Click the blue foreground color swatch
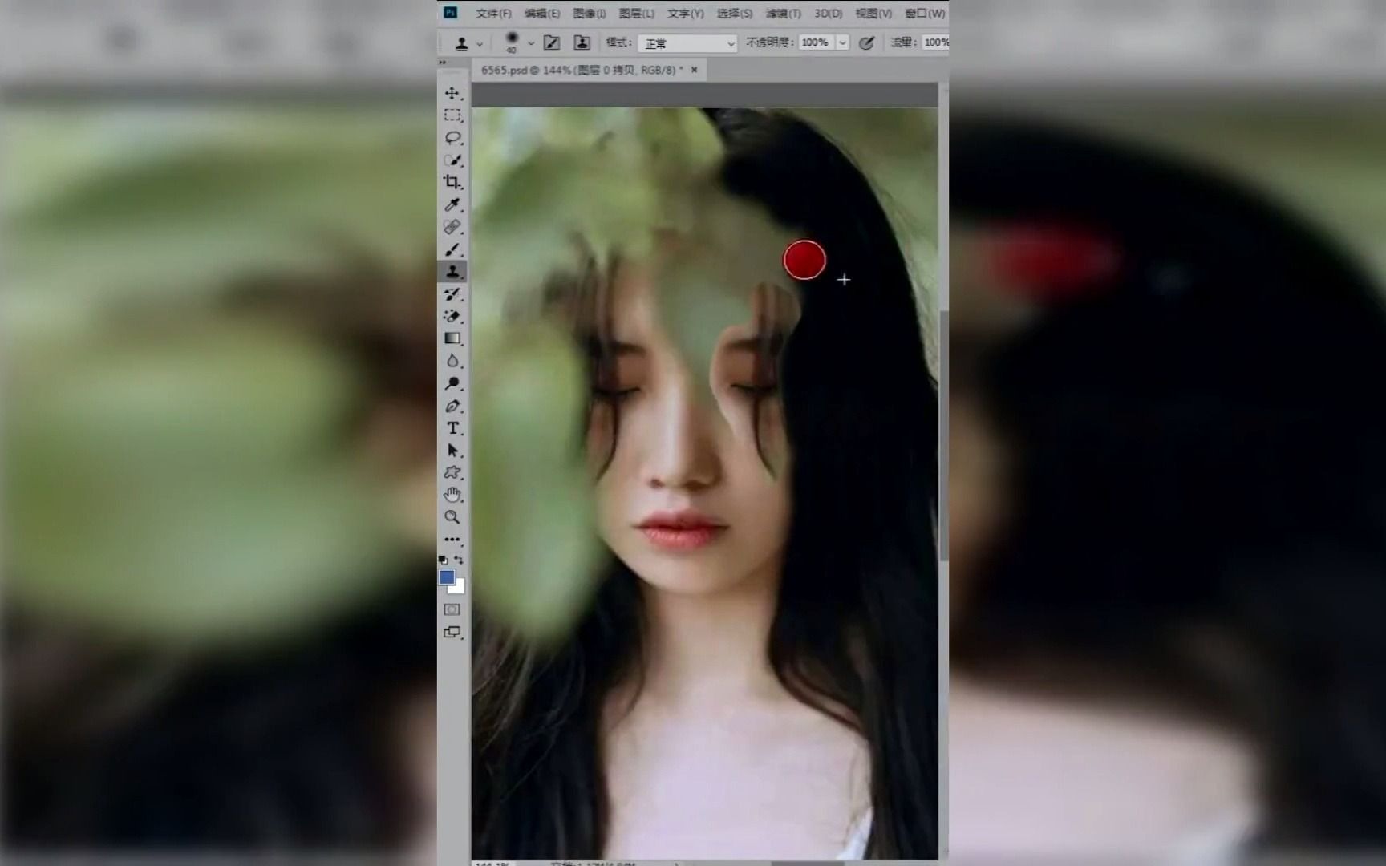The width and height of the screenshot is (1386, 866). pyautogui.click(x=447, y=577)
